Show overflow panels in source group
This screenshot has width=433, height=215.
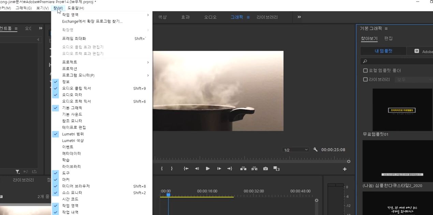pyautogui.click(x=41, y=28)
